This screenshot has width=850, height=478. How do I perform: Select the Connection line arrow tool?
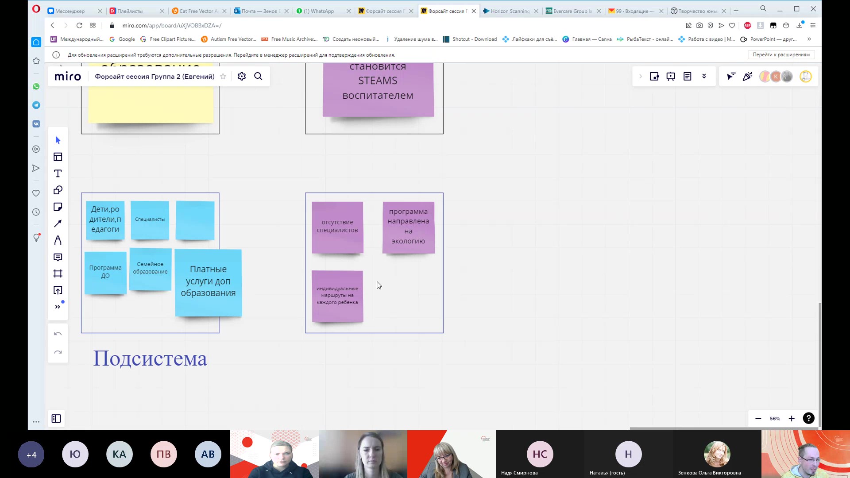pyautogui.click(x=58, y=224)
